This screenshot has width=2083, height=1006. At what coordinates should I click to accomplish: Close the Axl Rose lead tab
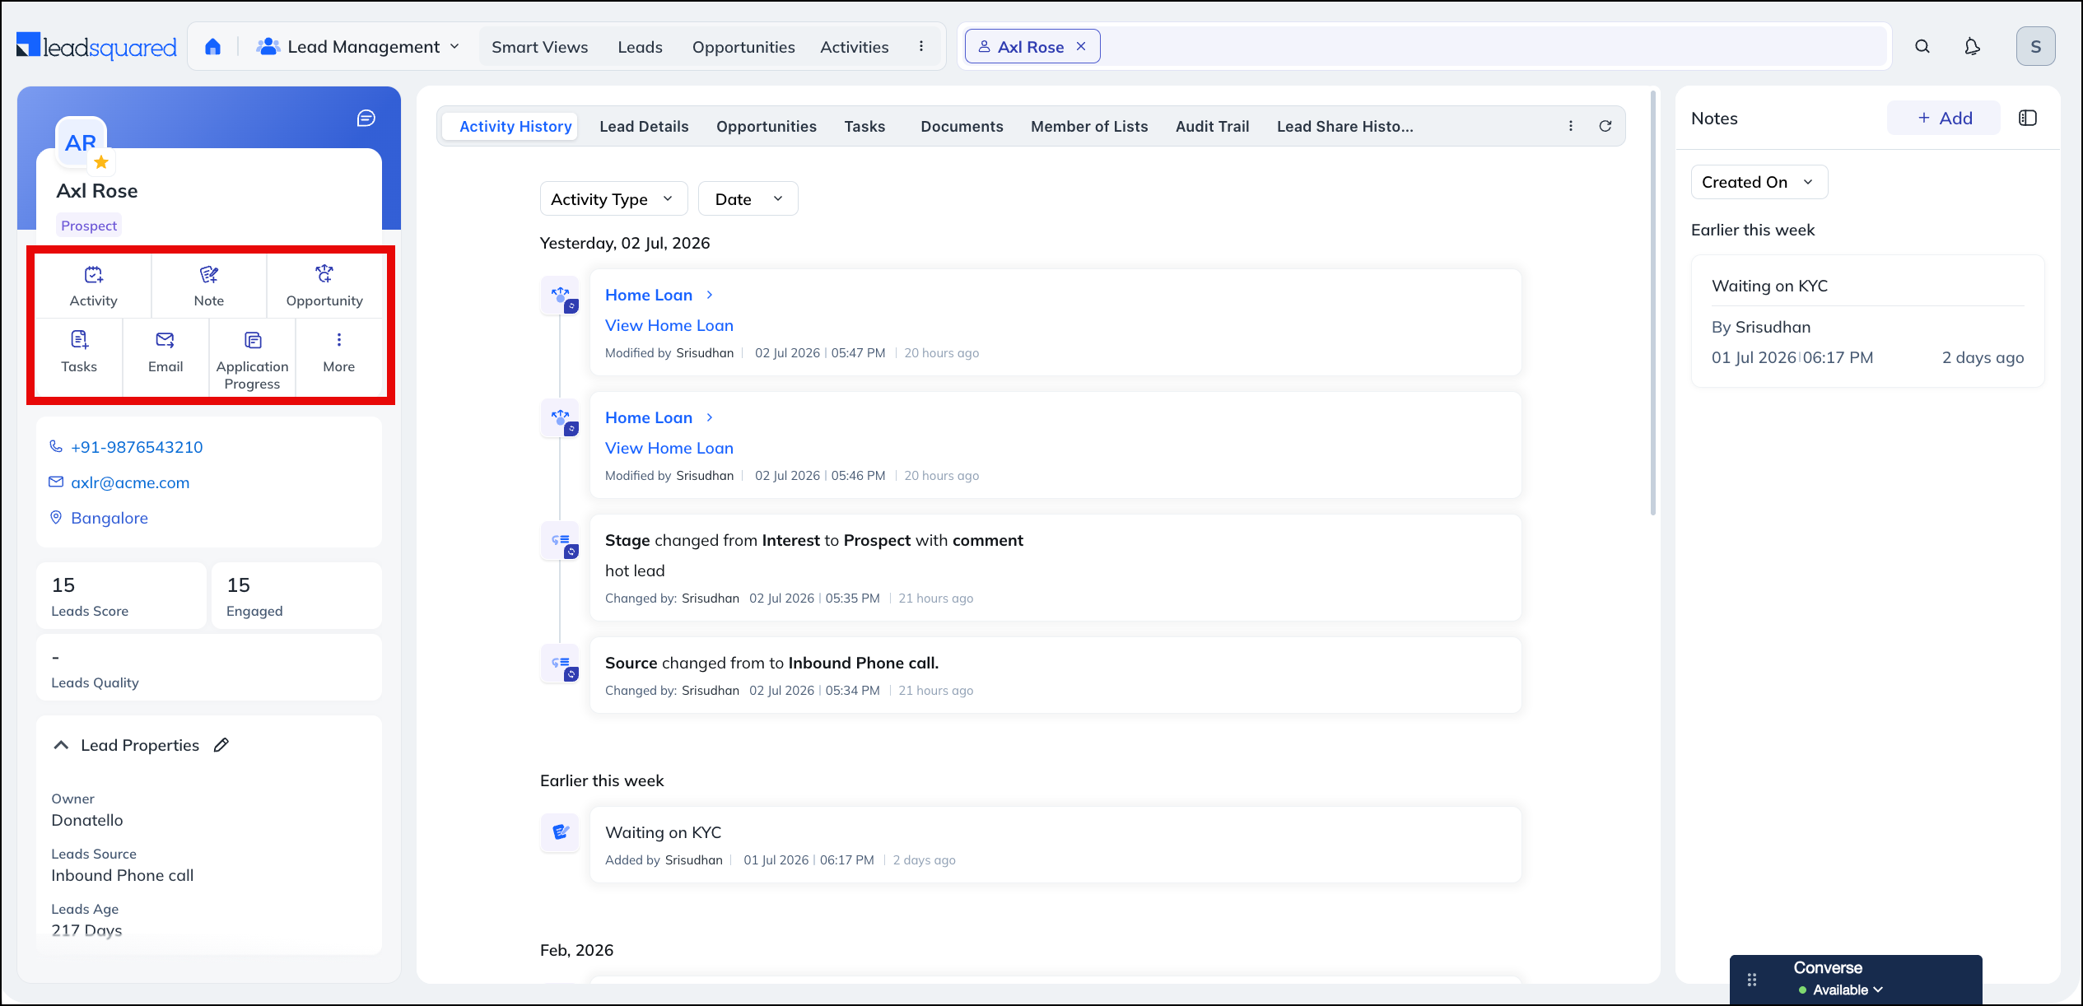(x=1081, y=47)
